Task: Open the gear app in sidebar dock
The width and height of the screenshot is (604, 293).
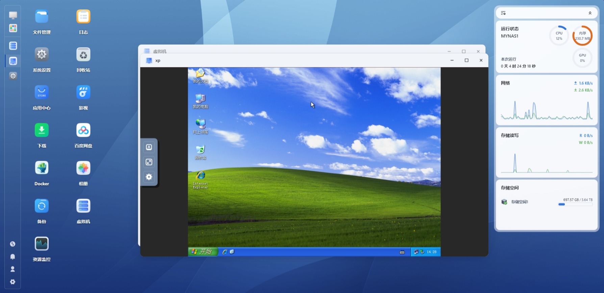Action: (x=13, y=76)
